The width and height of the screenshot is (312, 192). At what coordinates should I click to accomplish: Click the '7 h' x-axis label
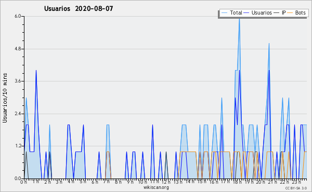pyautogui.click(x=107, y=182)
